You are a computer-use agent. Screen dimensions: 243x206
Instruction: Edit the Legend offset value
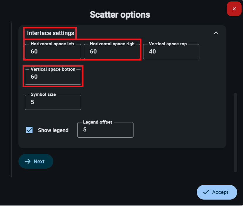105,130
